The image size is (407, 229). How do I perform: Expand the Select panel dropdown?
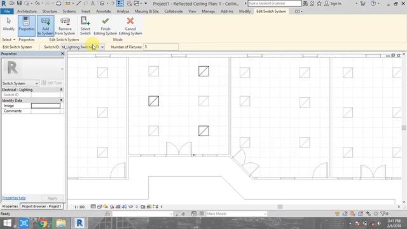(x=8, y=39)
